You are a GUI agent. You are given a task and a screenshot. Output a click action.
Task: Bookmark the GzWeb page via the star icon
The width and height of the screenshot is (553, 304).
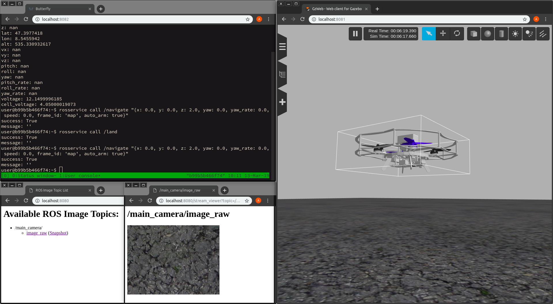tap(524, 19)
